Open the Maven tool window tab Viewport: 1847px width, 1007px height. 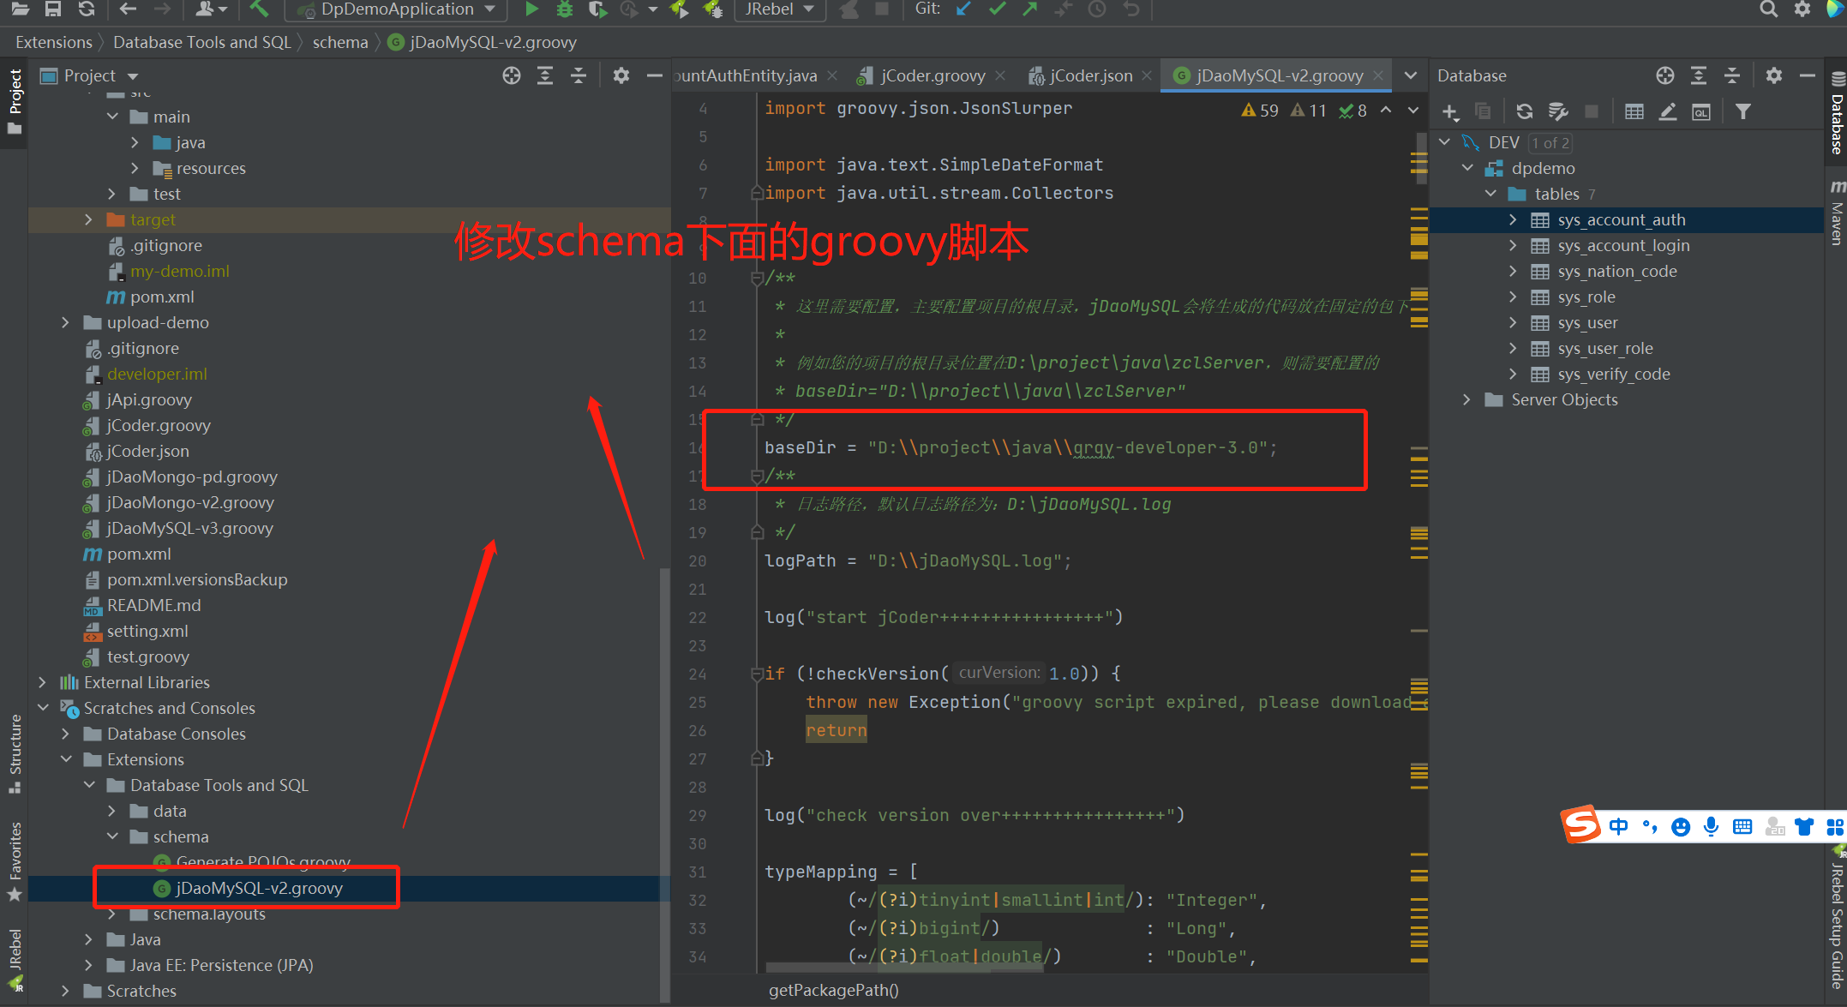(x=1837, y=213)
